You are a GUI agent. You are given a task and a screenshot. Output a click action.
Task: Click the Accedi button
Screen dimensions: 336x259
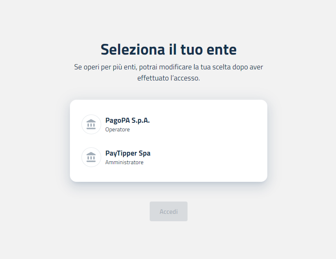(x=169, y=211)
